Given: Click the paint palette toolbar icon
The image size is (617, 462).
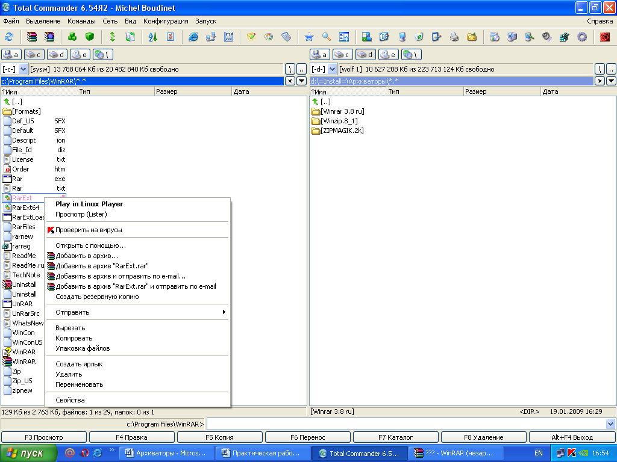Looking at the screenshot, I should 269,37.
